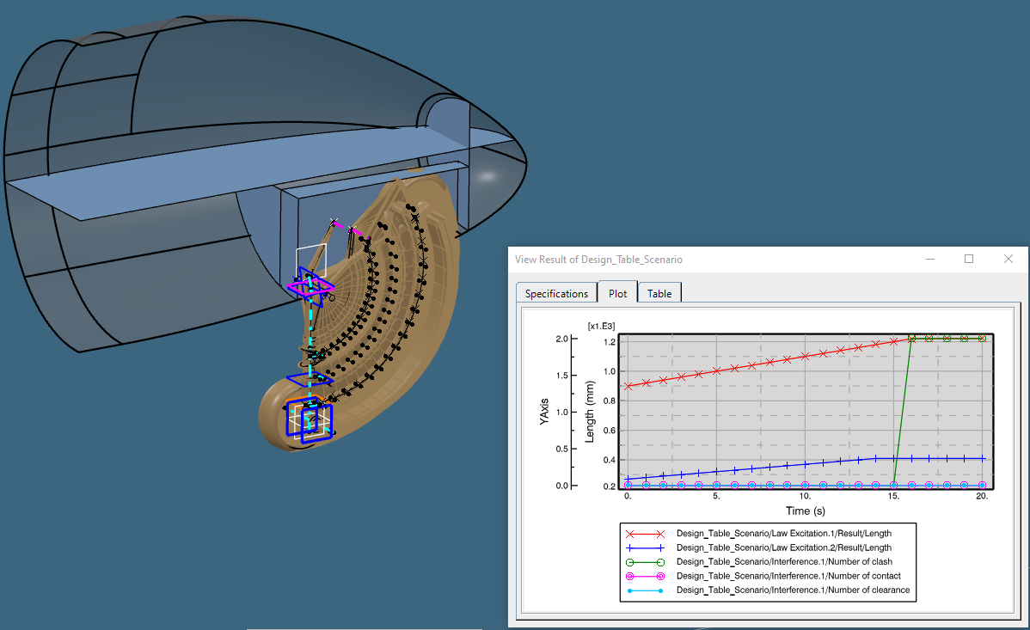This screenshot has width=1030, height=630.
Task: Select the Plot tab
Action: point(617,293)
